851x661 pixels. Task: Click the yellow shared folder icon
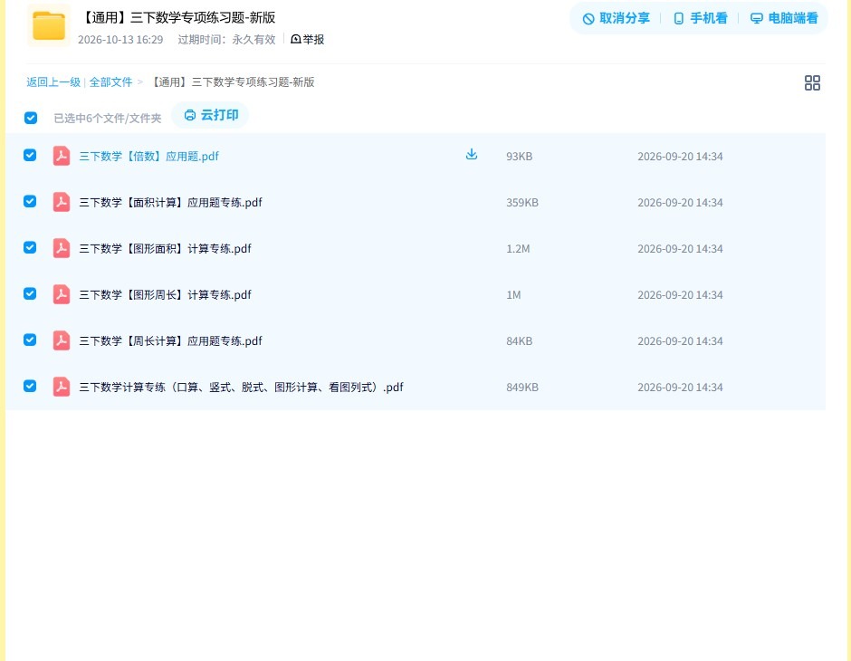(49, 25)
